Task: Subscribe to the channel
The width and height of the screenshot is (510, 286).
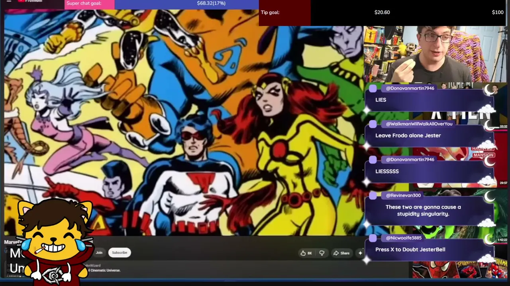Action: [120, 253]
